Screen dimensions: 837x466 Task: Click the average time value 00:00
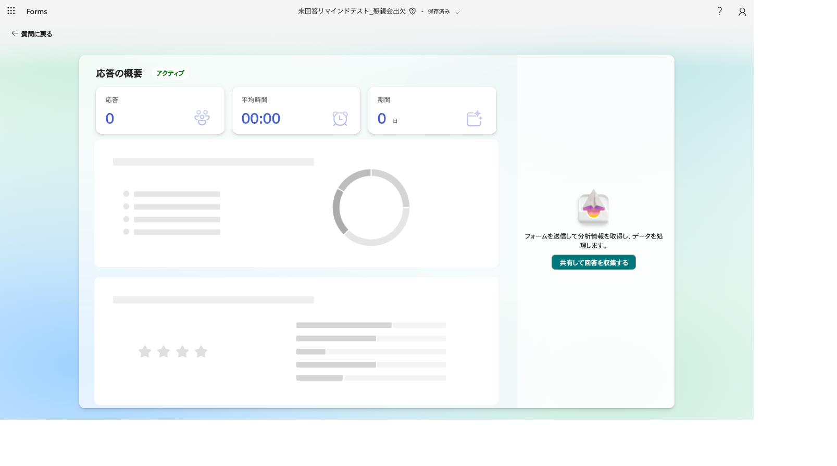tap(261, 119)
